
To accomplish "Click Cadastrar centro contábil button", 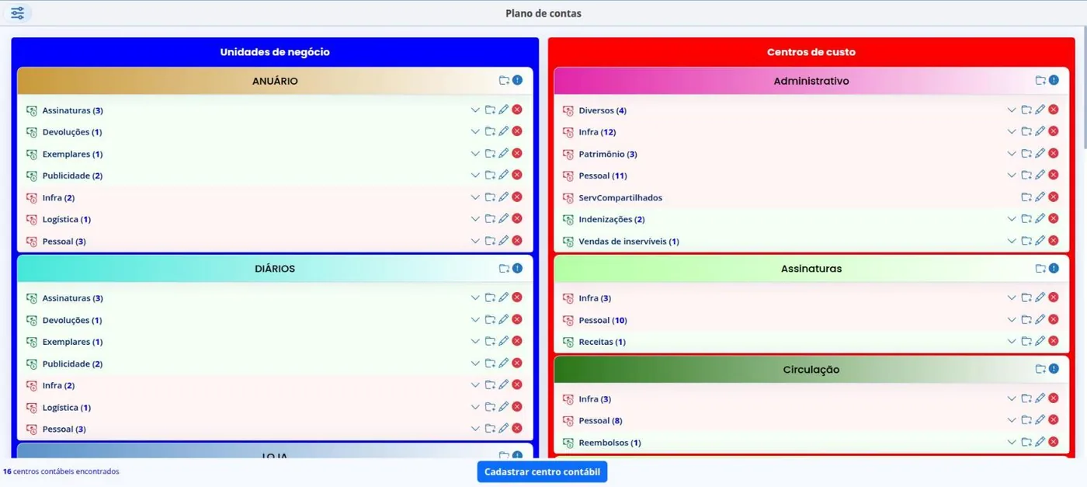I will coord(542,471).
